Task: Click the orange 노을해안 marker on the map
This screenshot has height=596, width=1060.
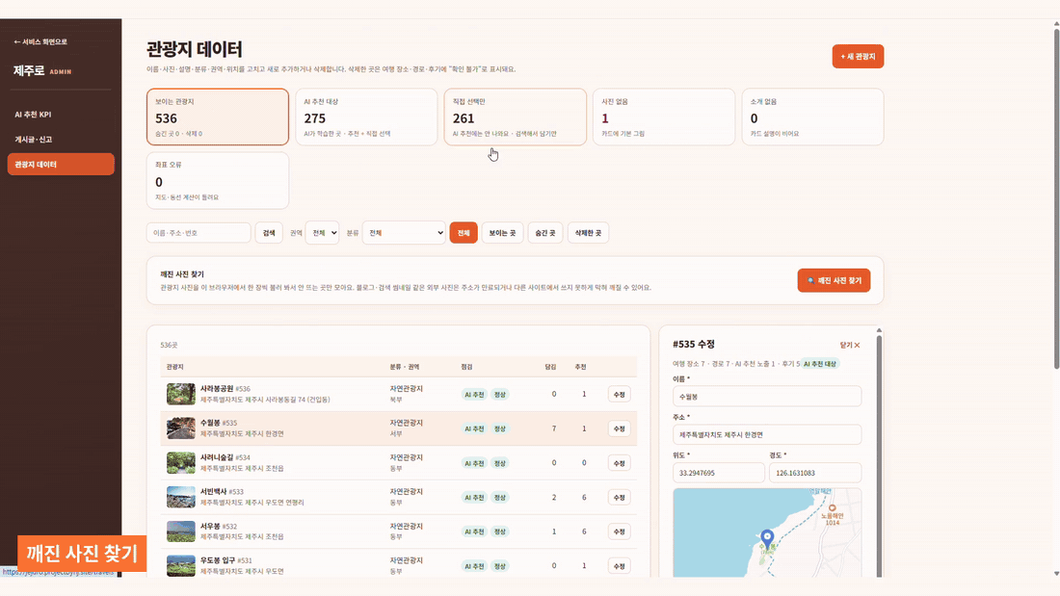Action: click(x=833, y=507)
